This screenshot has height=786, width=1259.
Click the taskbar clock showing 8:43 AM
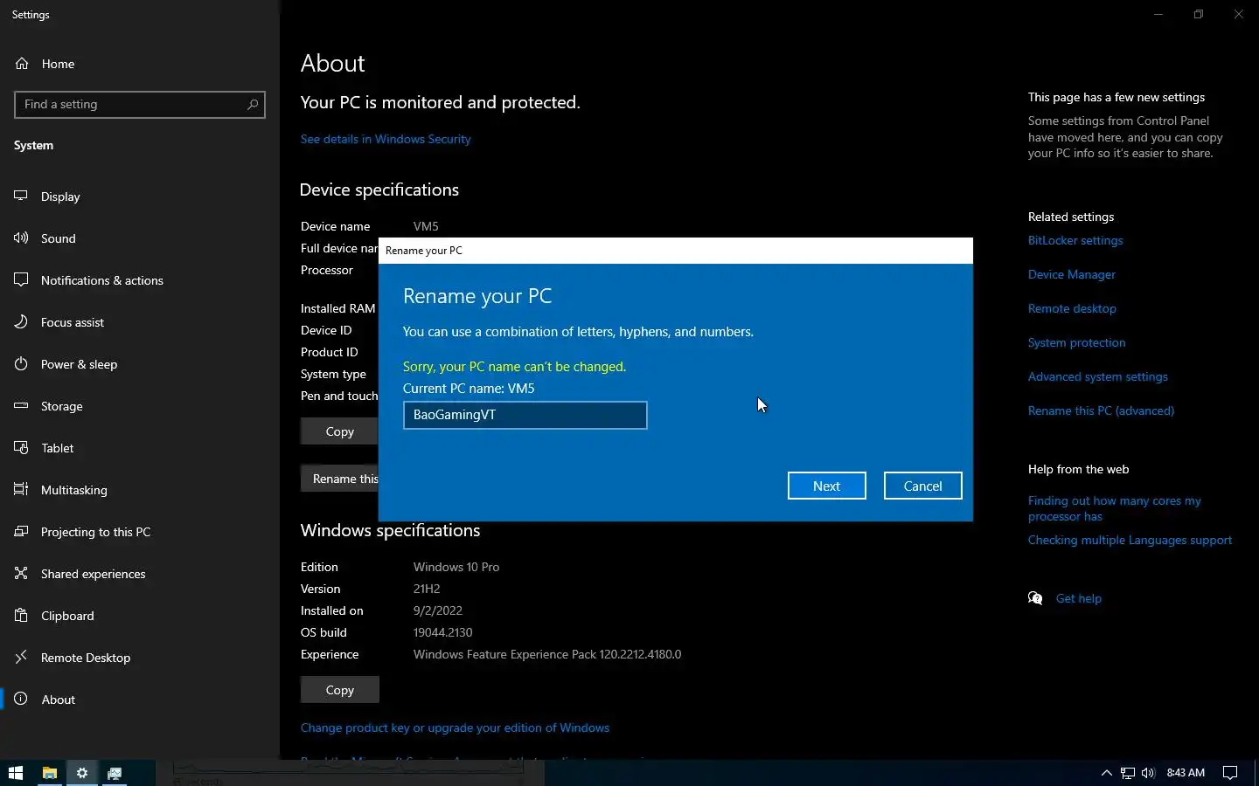click(x=1186, y=773)
